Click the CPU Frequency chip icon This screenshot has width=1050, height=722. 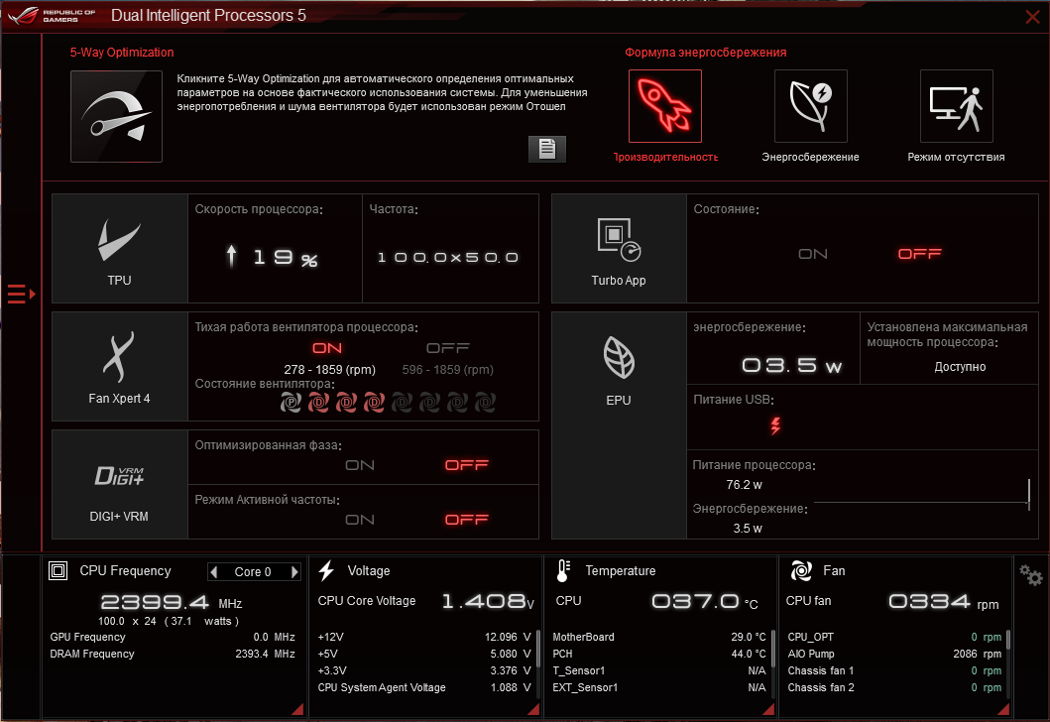click(x=58, y=570)
